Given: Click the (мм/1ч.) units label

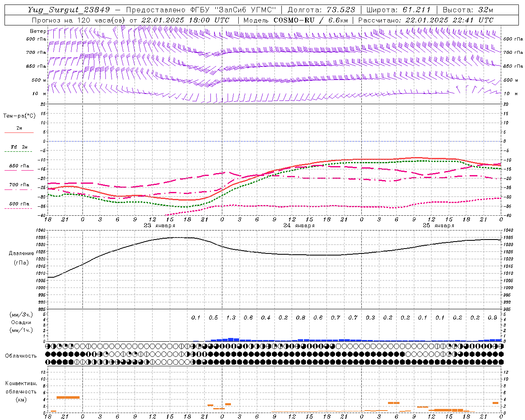Looking at the screenshot, I should click(21, 330).
